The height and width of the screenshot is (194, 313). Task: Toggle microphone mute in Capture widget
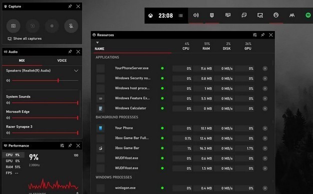click(71, 26)
